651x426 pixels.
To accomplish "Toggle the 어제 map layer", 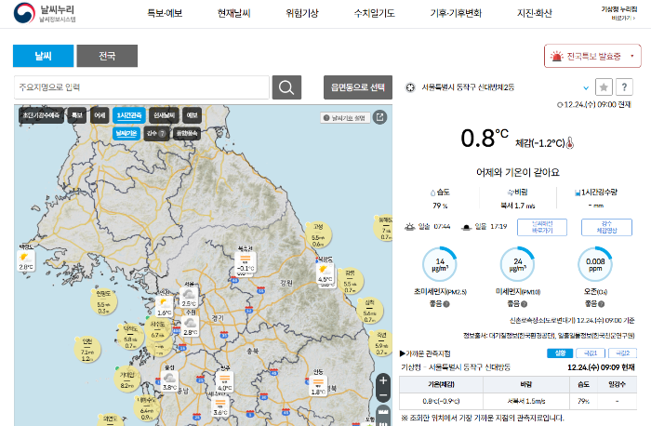I will click(100, 115).
